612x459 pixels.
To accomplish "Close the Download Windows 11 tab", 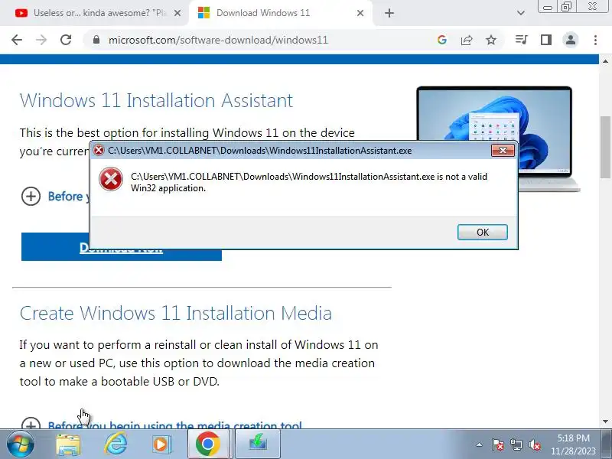I will coord(360,13).
